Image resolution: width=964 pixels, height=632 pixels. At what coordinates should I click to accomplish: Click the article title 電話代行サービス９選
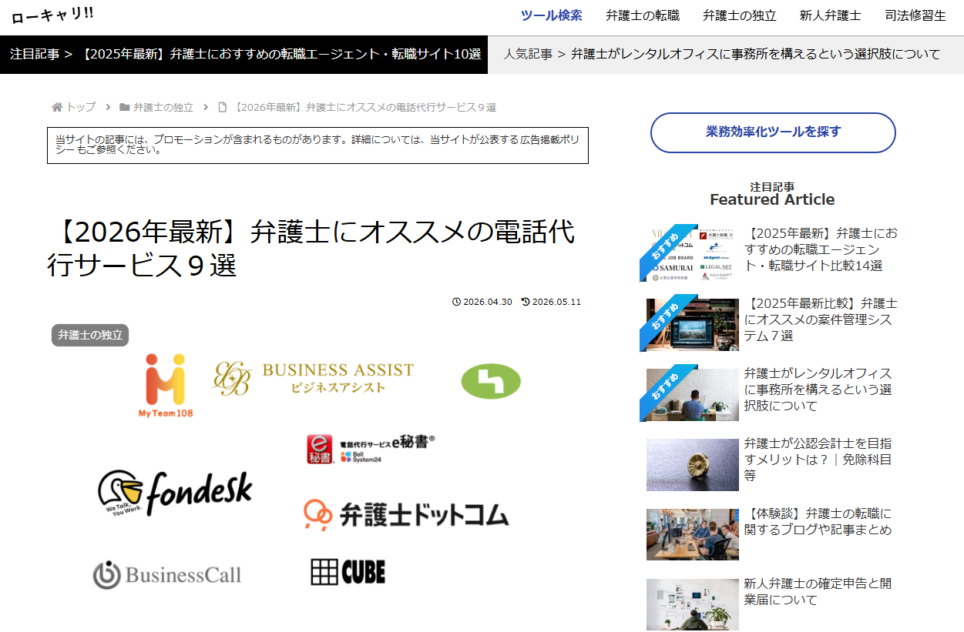pyautogui.click(x=311, y=247)
